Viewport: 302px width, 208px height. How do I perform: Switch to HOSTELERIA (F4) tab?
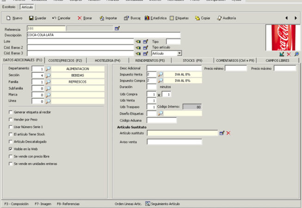click(x=107, y=61)
